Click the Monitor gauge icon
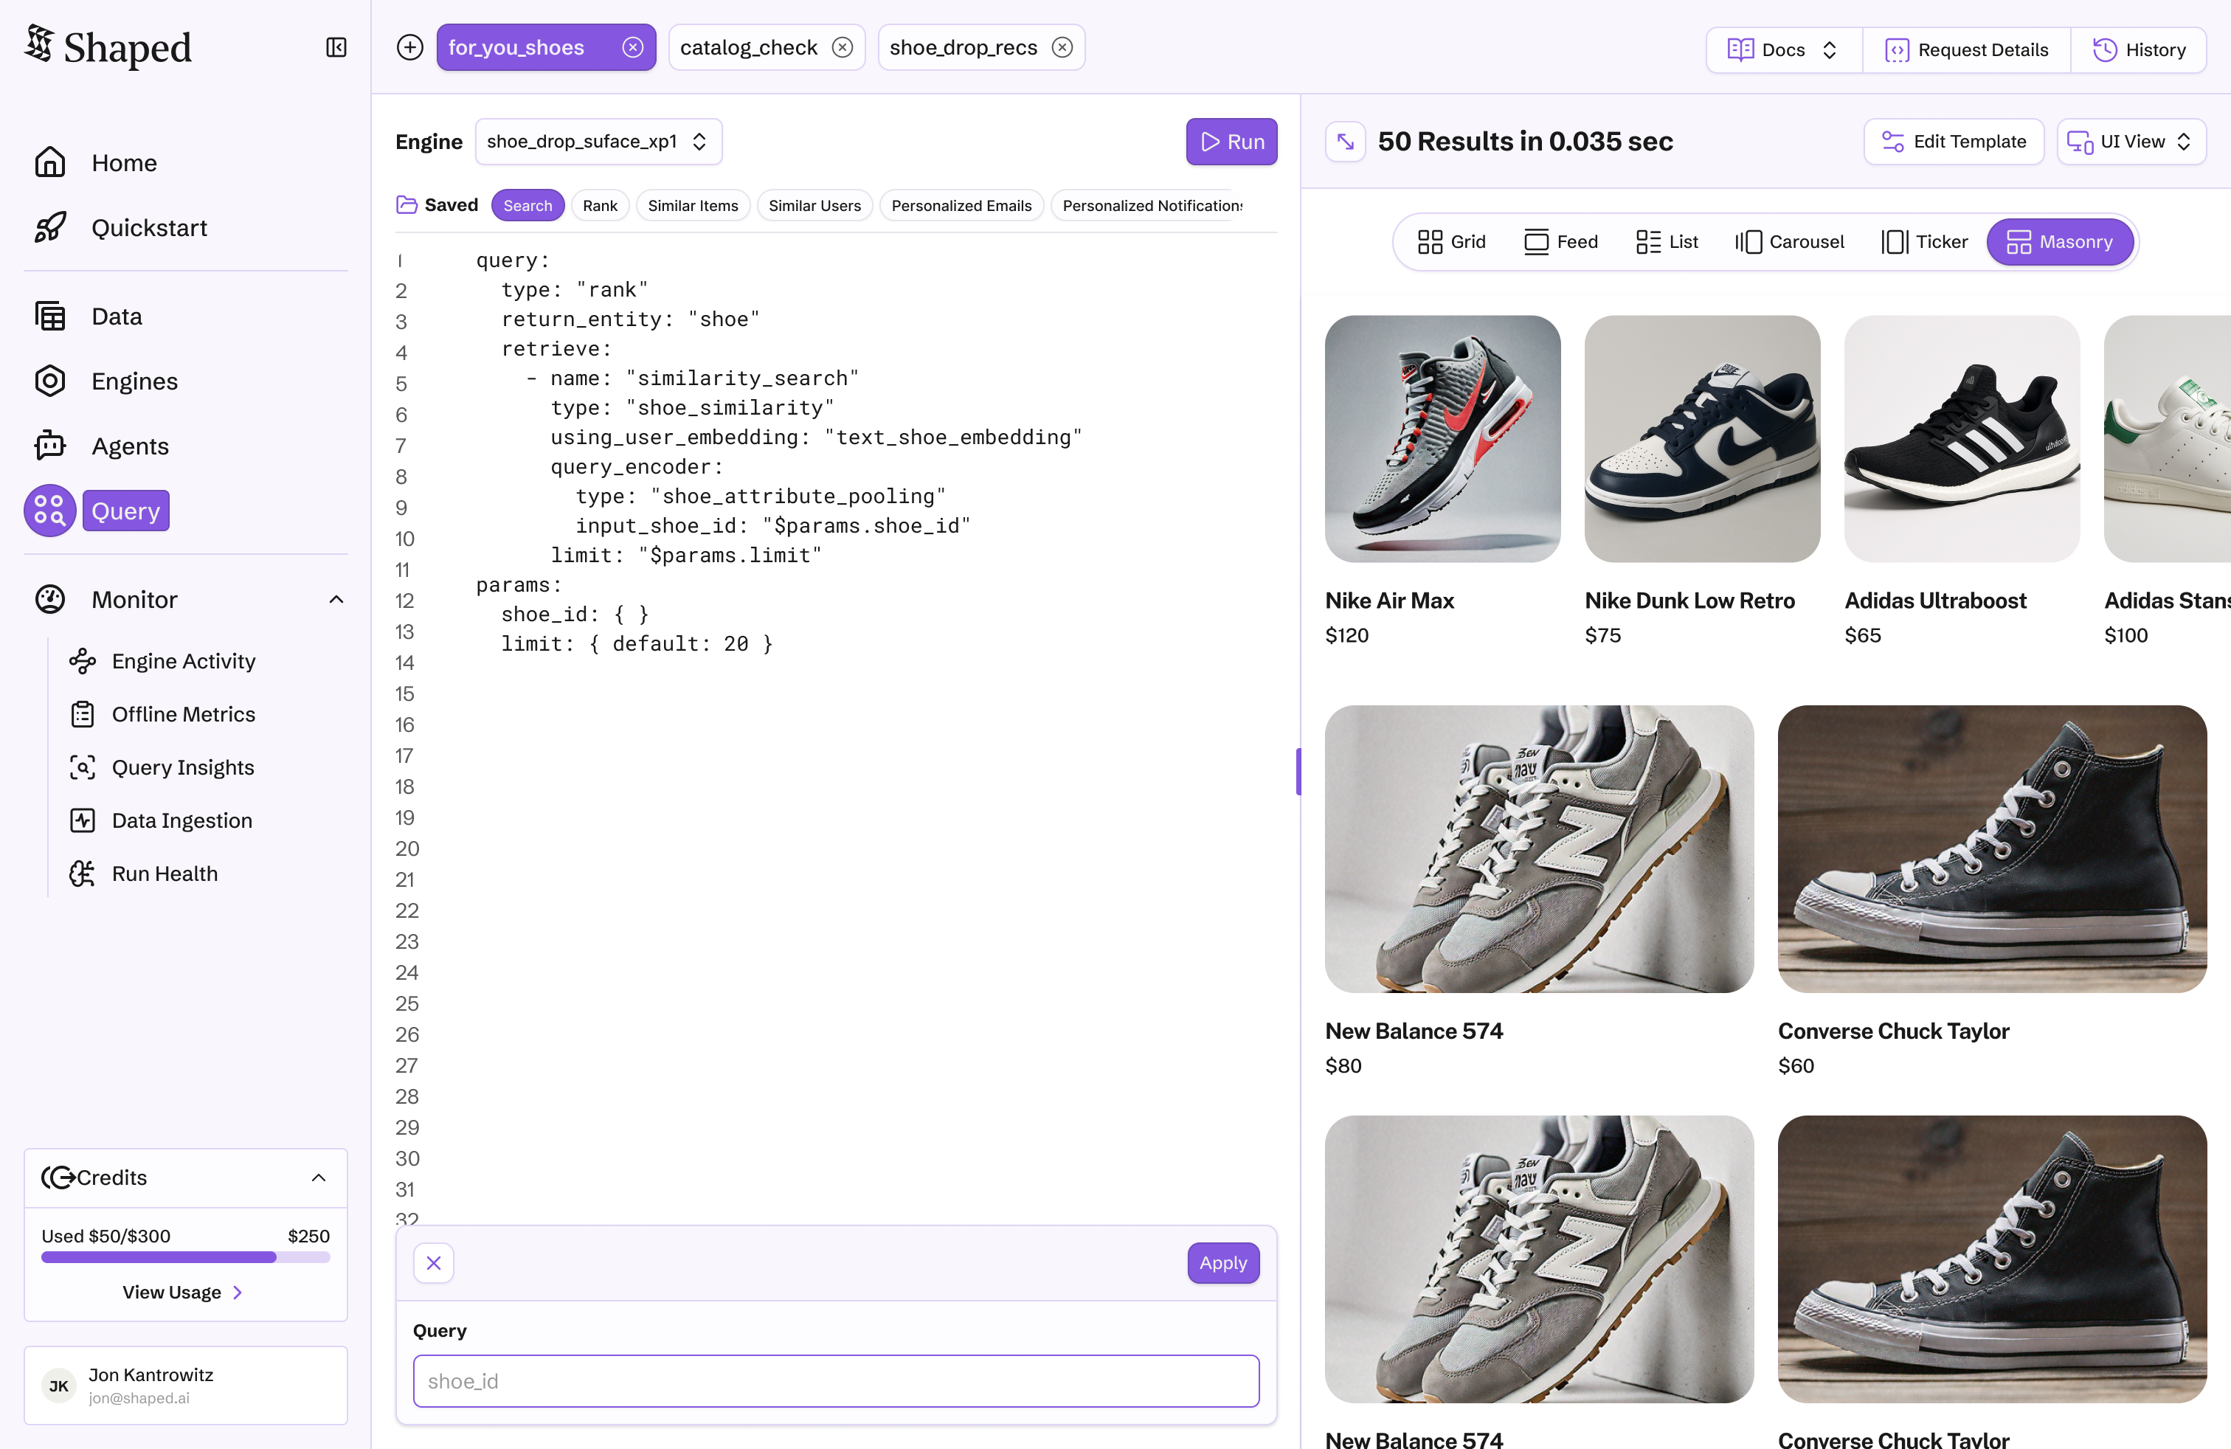Screen dimensions: 2231x1449 pyautogui.click(x=49, y=599)
